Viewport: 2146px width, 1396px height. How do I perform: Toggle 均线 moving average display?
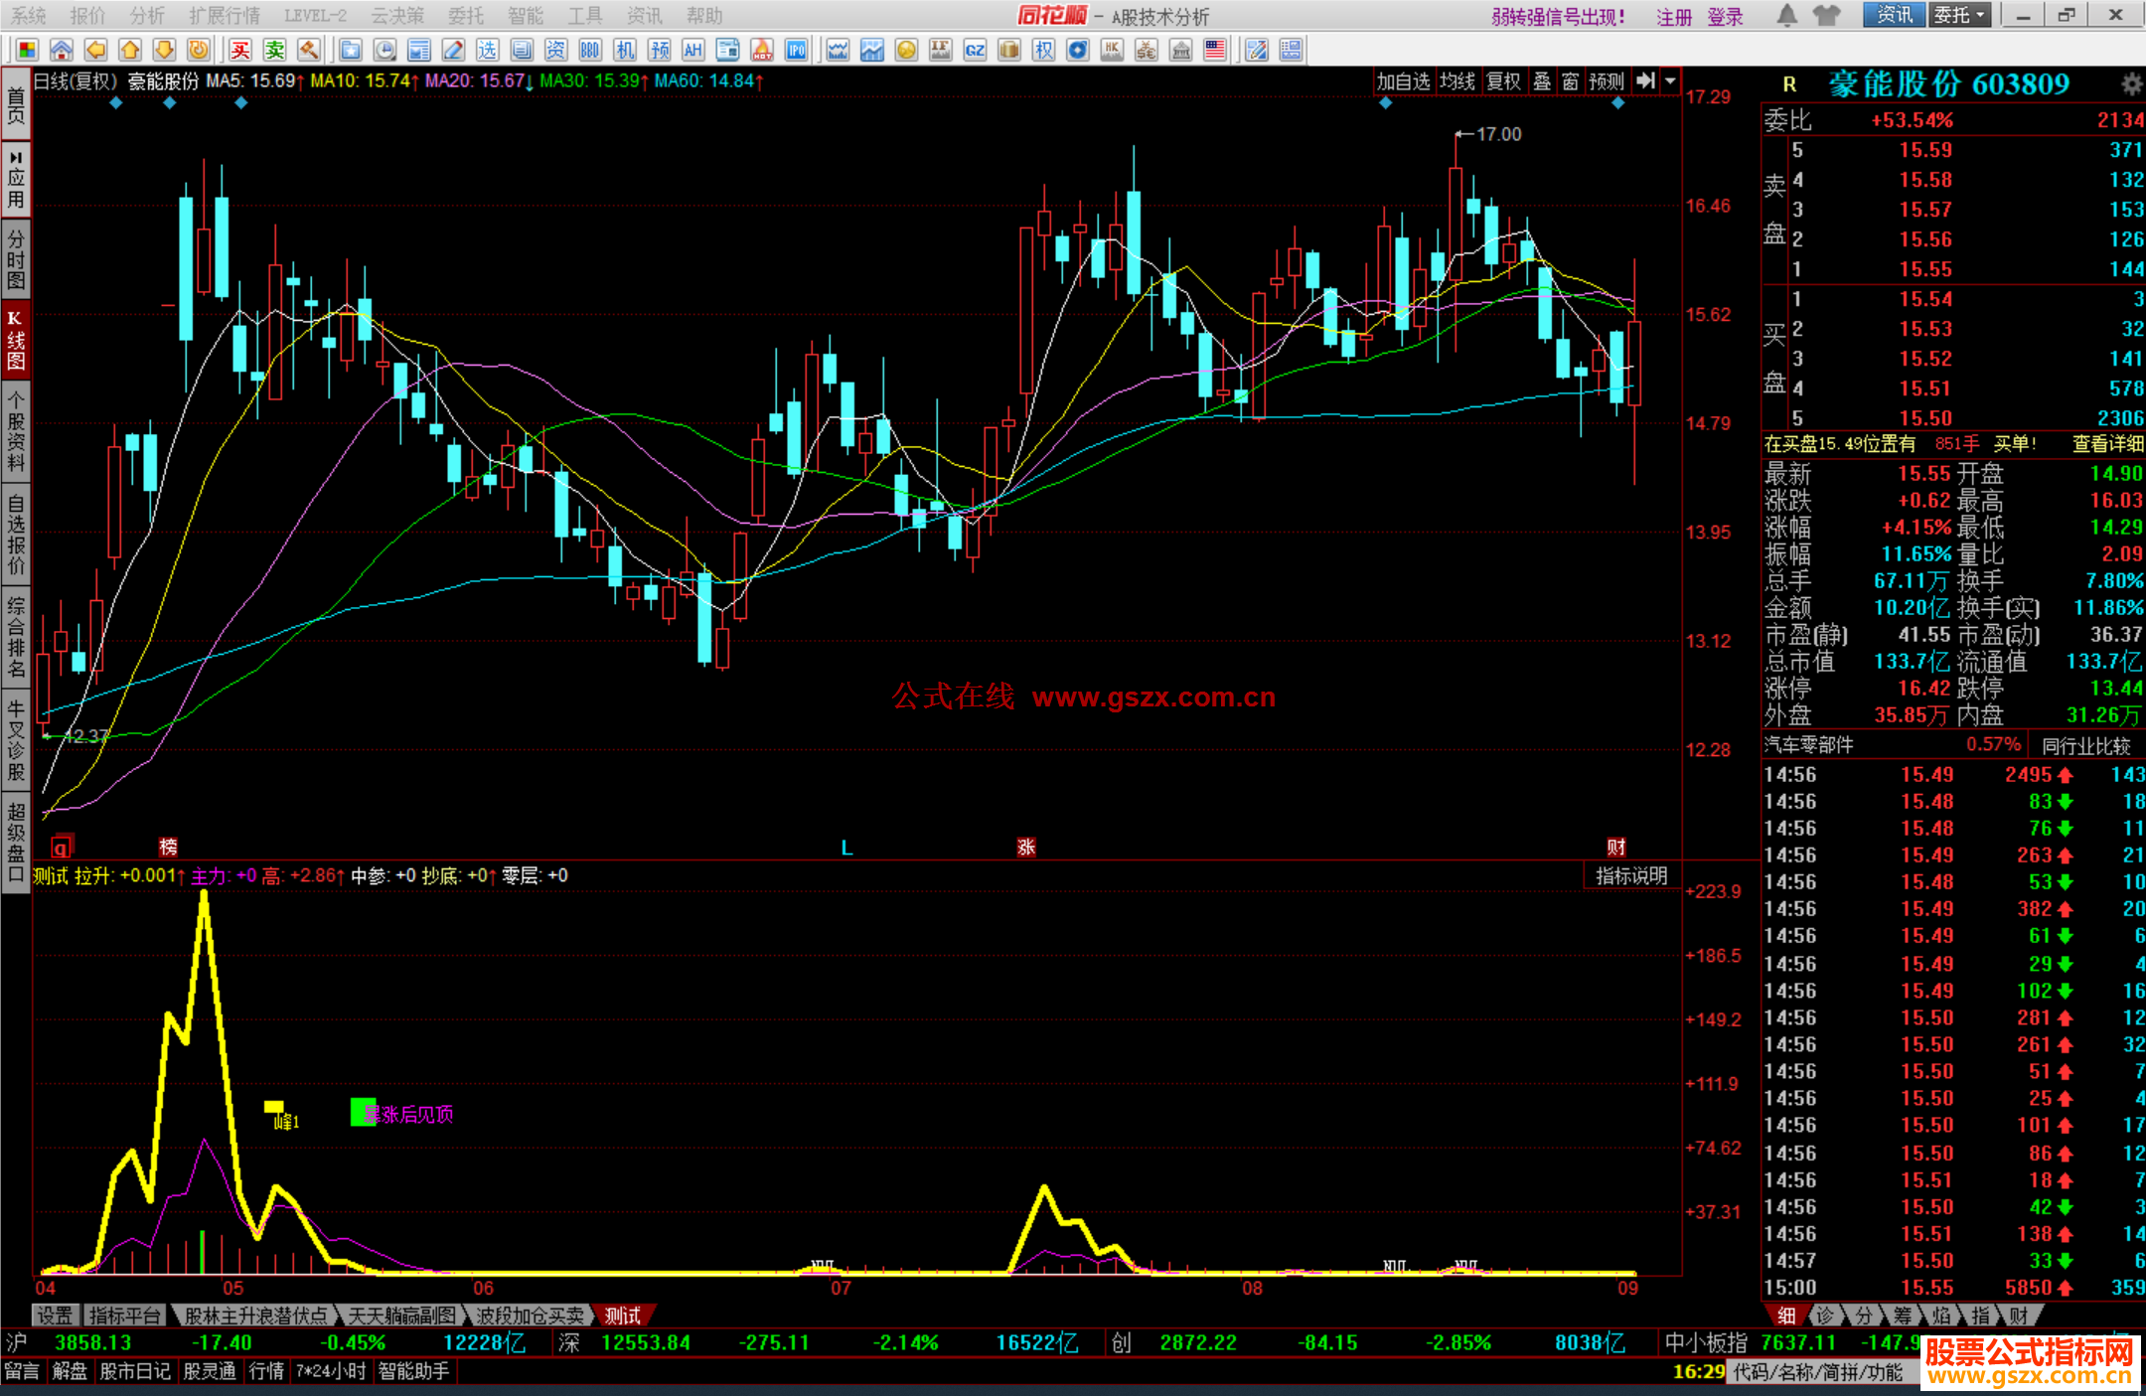[1456, 81]
